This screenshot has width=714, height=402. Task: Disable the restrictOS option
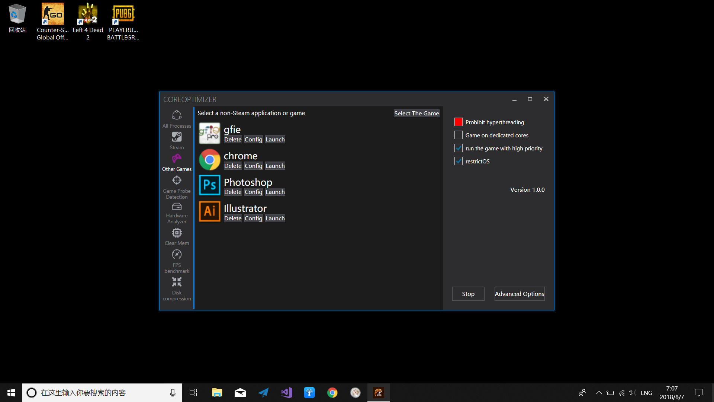pos(458,161)
